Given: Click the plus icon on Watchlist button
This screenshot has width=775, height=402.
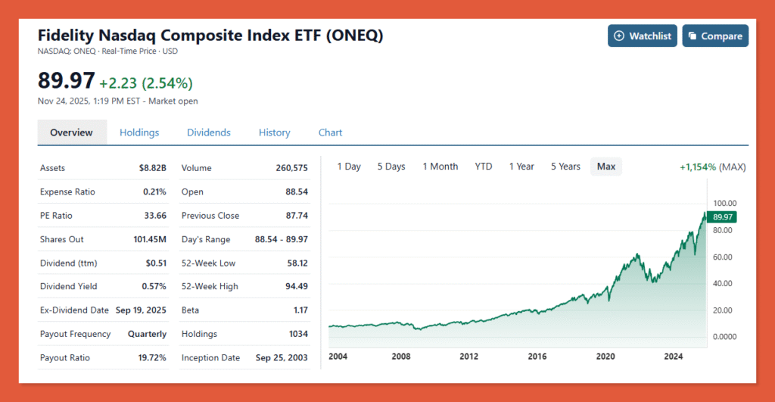Looking at the screenshot, I should (619, 36).
